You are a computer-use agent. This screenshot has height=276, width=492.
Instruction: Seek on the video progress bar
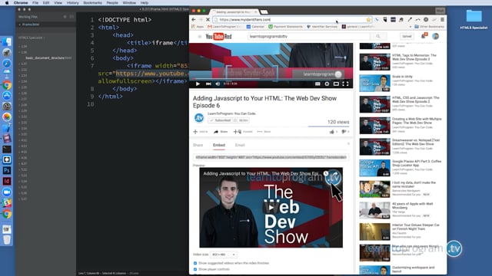click(271, 79)
